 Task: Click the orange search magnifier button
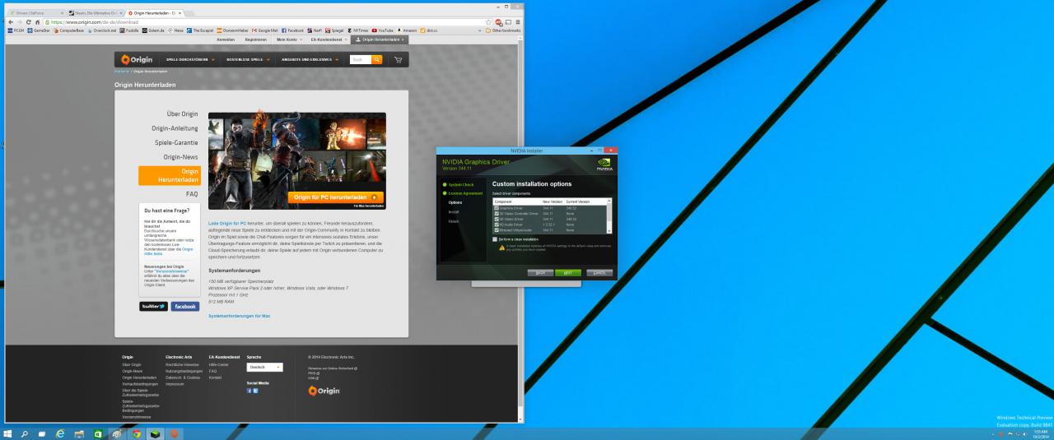click(x=377, y=59)
